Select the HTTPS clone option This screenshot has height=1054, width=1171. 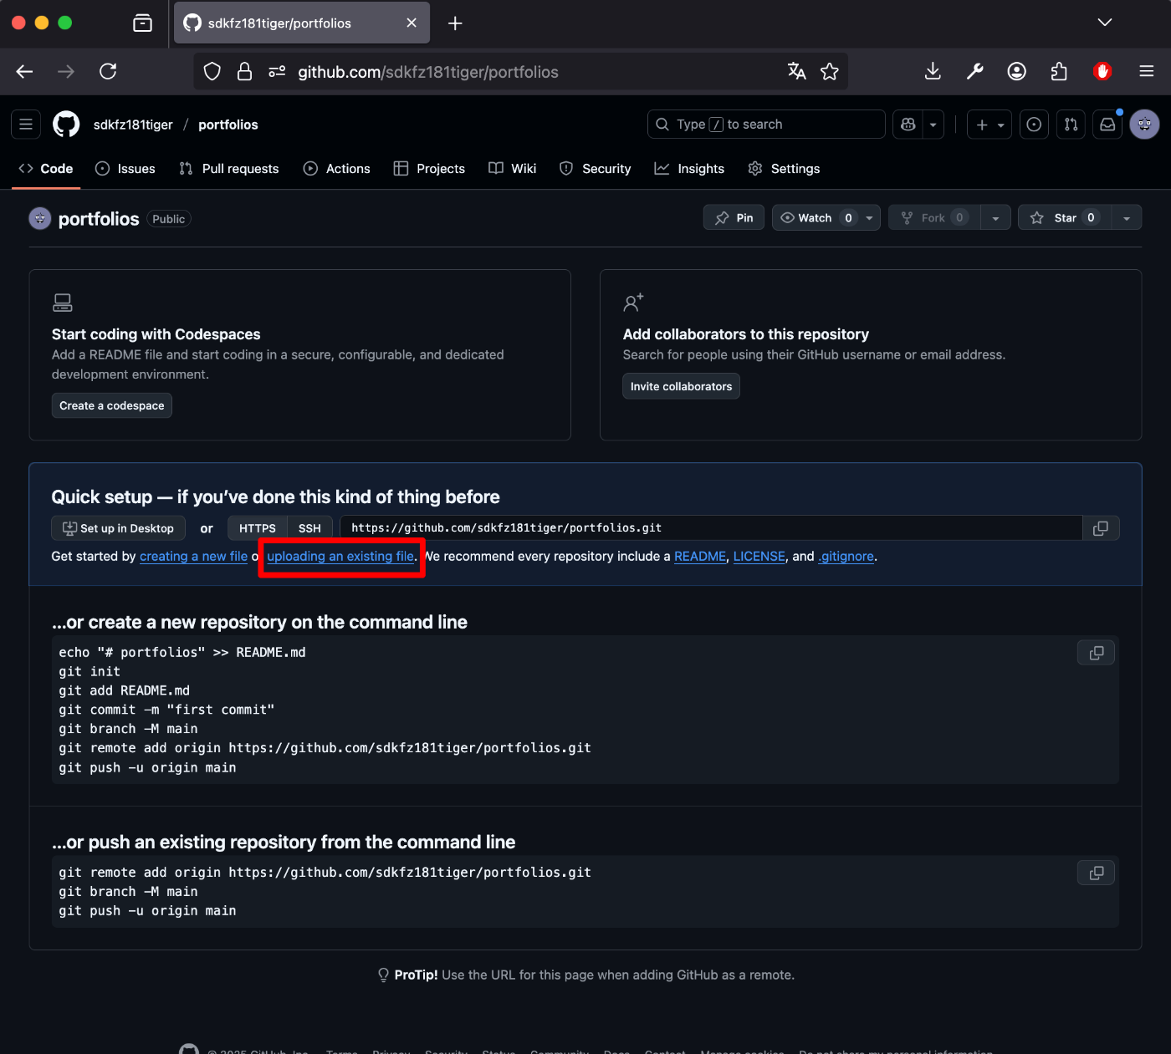point(258,528)
